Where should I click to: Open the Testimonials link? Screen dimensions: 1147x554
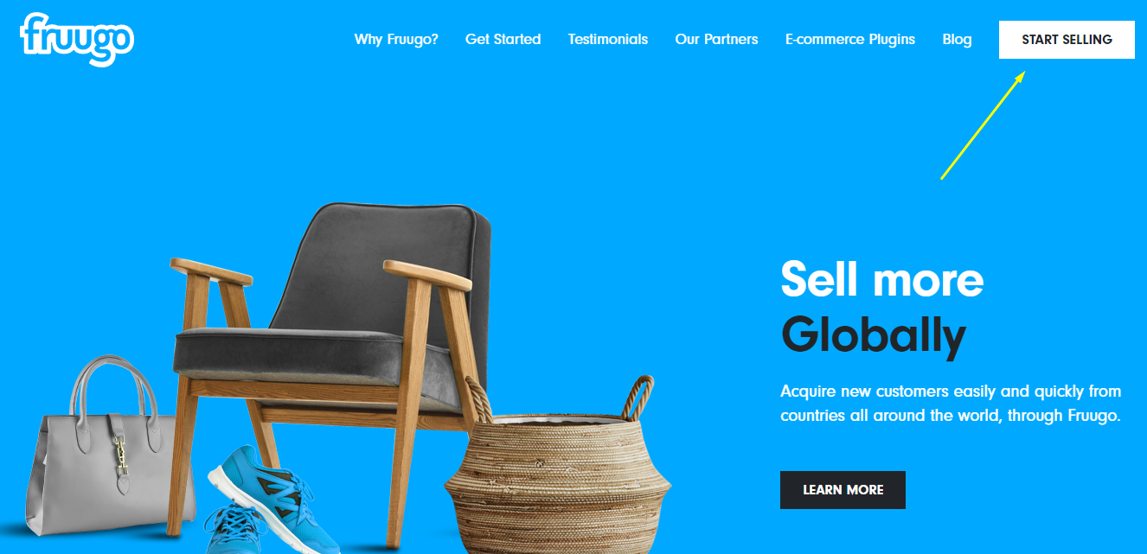(608, 39)
